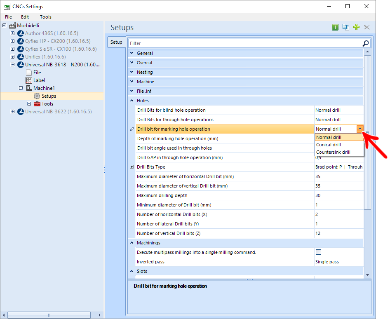Expand the File .inf section
Image resolution: width=390 pixels, height=319 pixels.
132,91
